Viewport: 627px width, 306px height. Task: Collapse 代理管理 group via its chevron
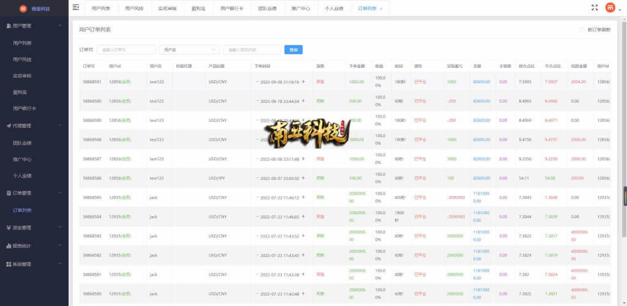(60, 125)
